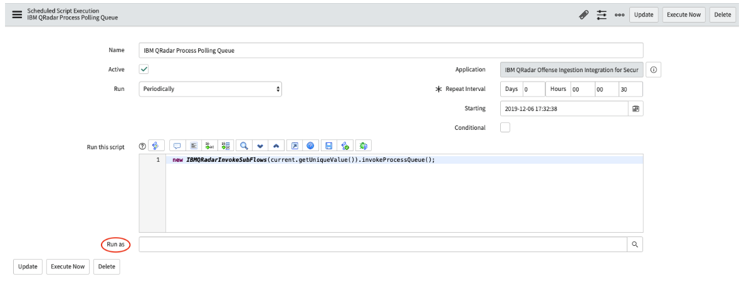Click the Repeat Interval label
This screenshot has width=744, height=281.
click(x=466, y=89)
